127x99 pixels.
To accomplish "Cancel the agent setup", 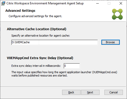I will click(114, 92).
